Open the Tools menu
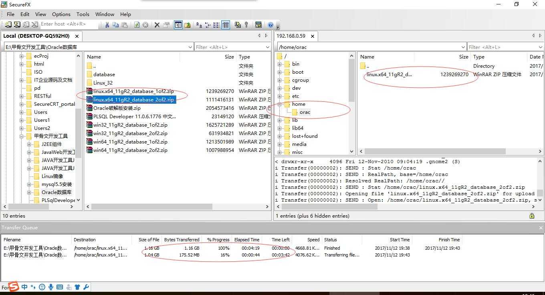The height and width of the screenshot is (295, 545). [83, 14]
